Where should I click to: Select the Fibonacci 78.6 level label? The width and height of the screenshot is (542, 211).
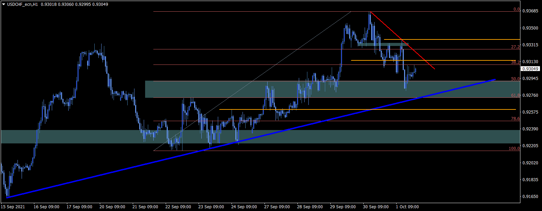(516, 119)
